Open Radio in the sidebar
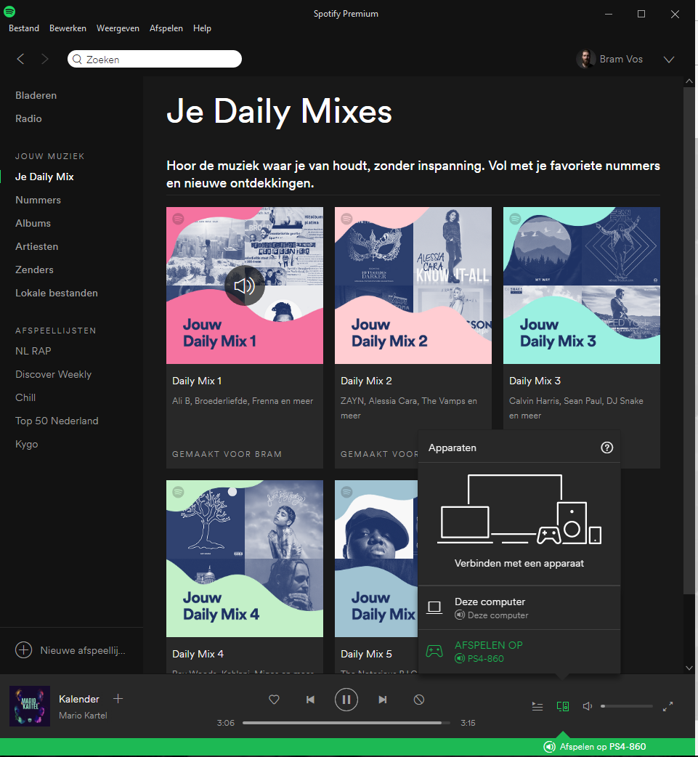The width and height of the screenshot is (698, 757). point(28,118)
